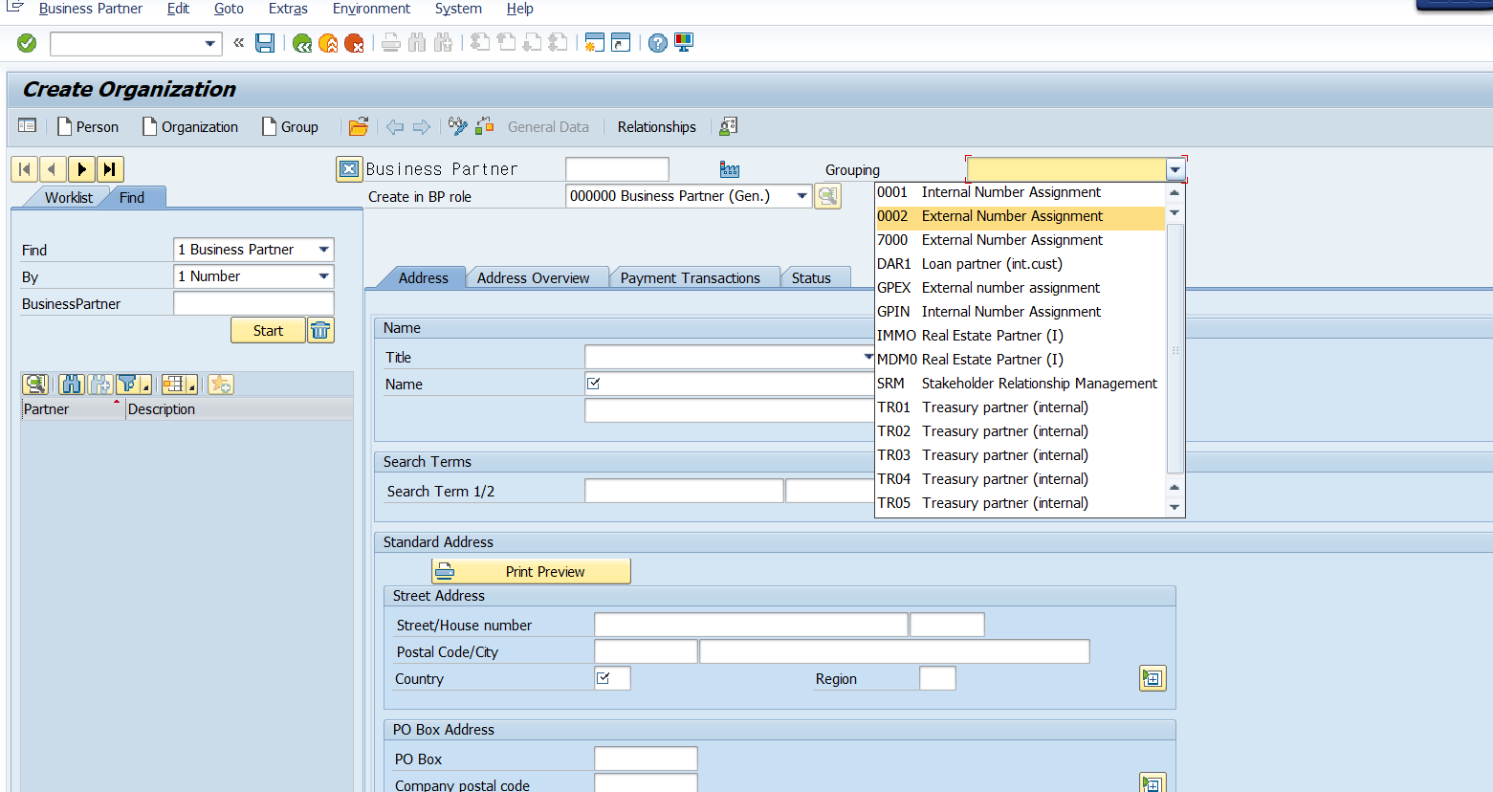Switch to the Payment Transactions tab
Viewport: 1493px width, 792px height.
690,277
